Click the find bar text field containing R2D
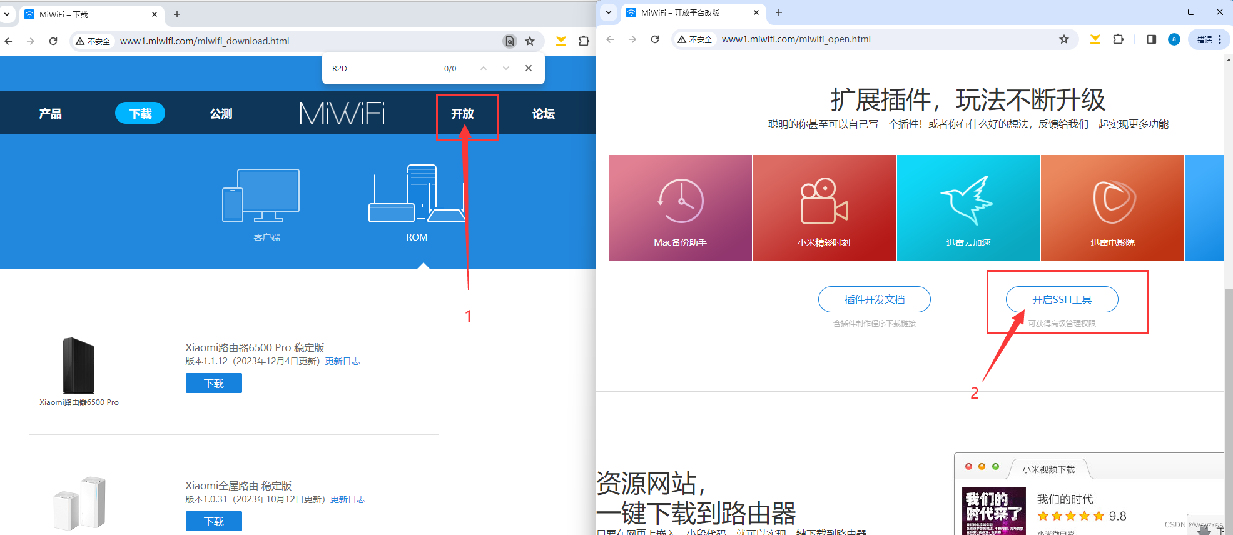The height and width of the screenshot is (535, 1233). 383,68
